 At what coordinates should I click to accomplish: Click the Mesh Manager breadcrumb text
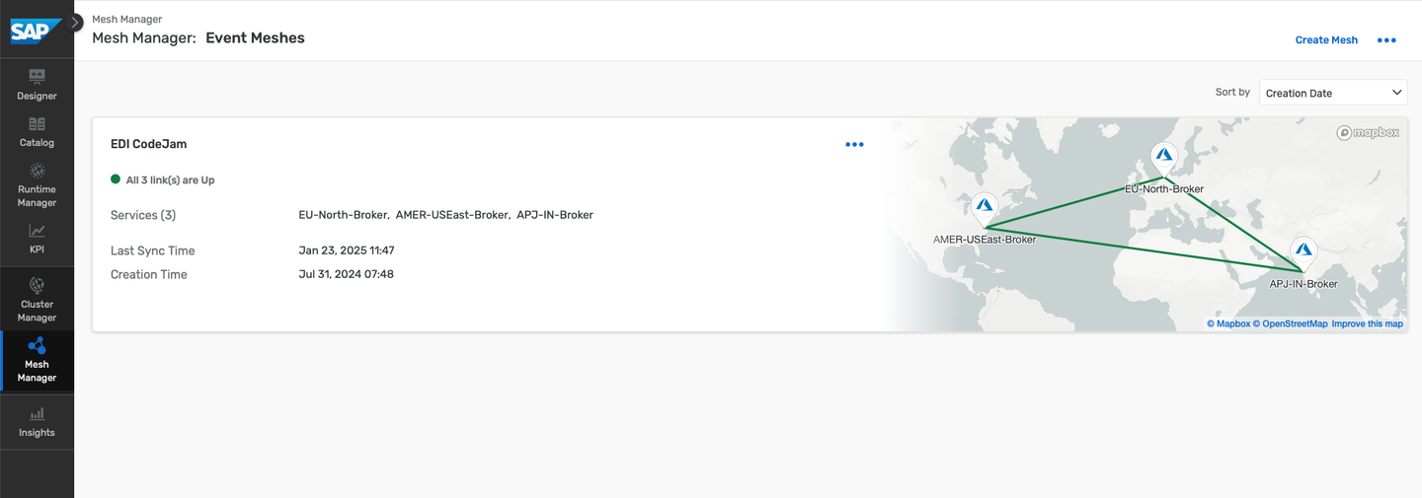[x=126, y=19]
